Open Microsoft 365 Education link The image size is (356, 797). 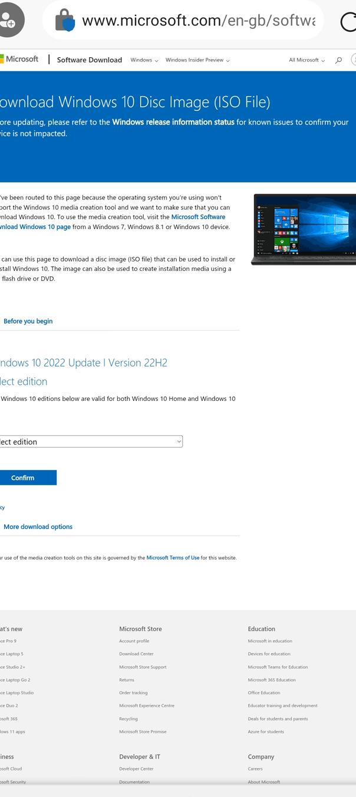272,680
